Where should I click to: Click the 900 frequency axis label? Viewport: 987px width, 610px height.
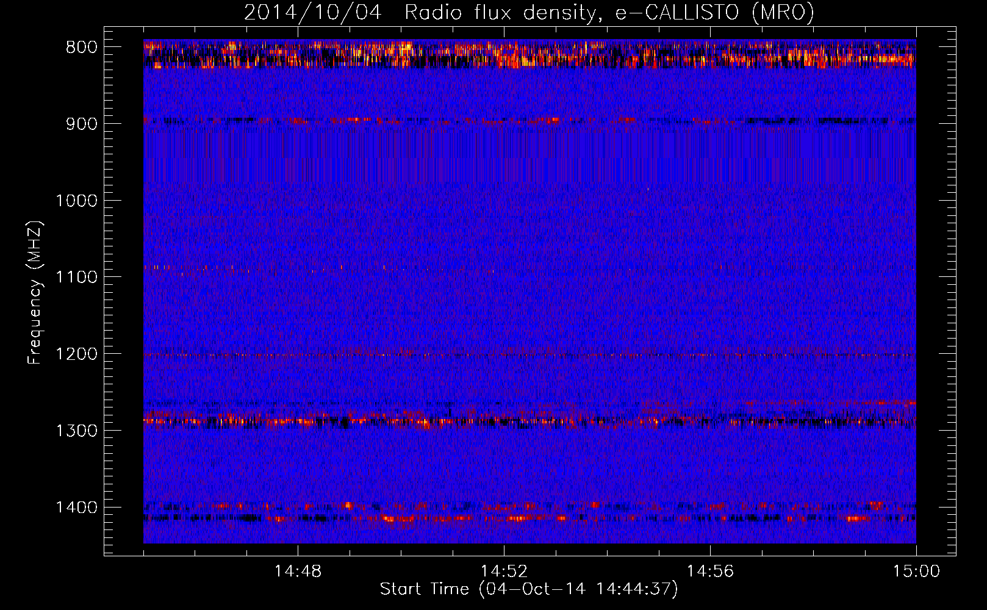(x=81, y=124)
